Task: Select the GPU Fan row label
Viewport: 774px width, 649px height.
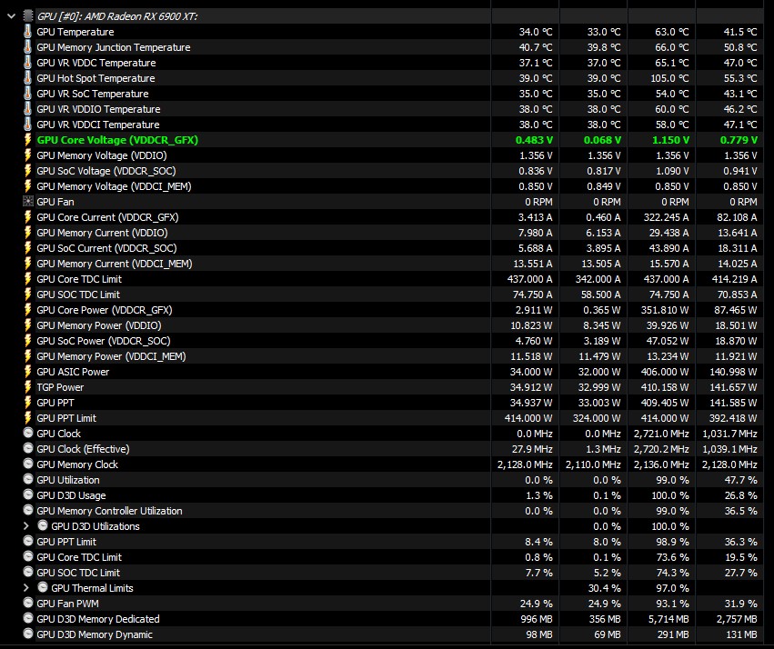Action: pyautogui.click(x=55, y=202)
